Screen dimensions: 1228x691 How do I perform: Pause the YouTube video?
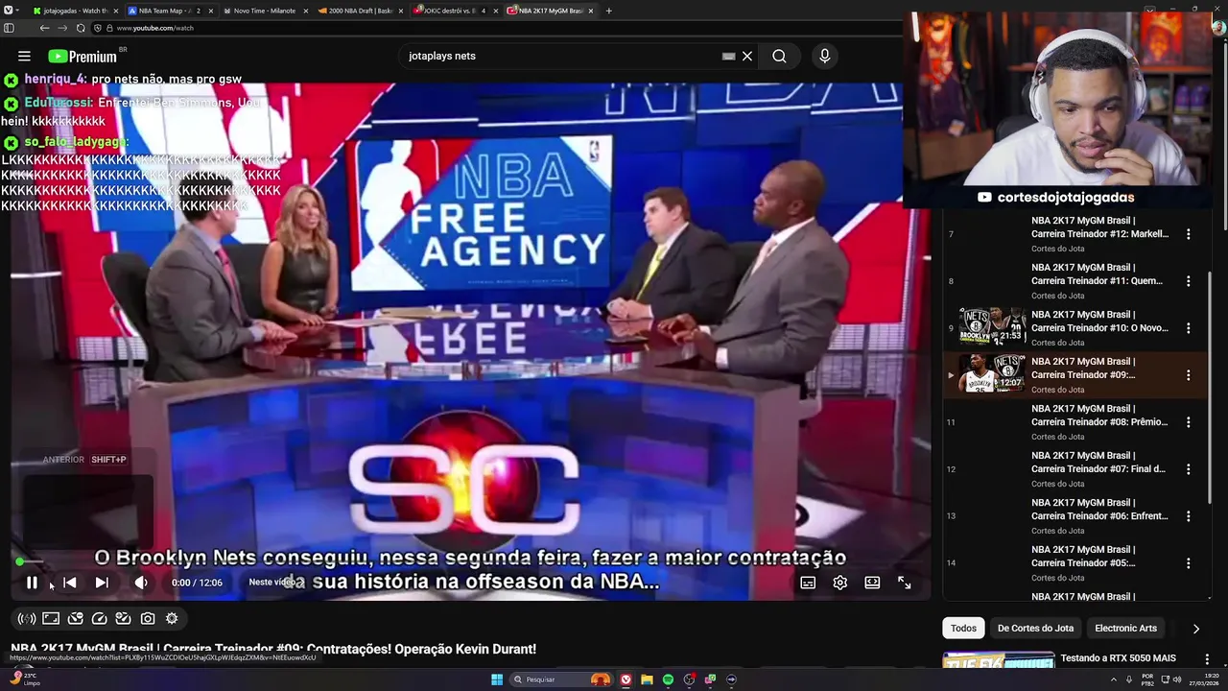pos(32,583)
